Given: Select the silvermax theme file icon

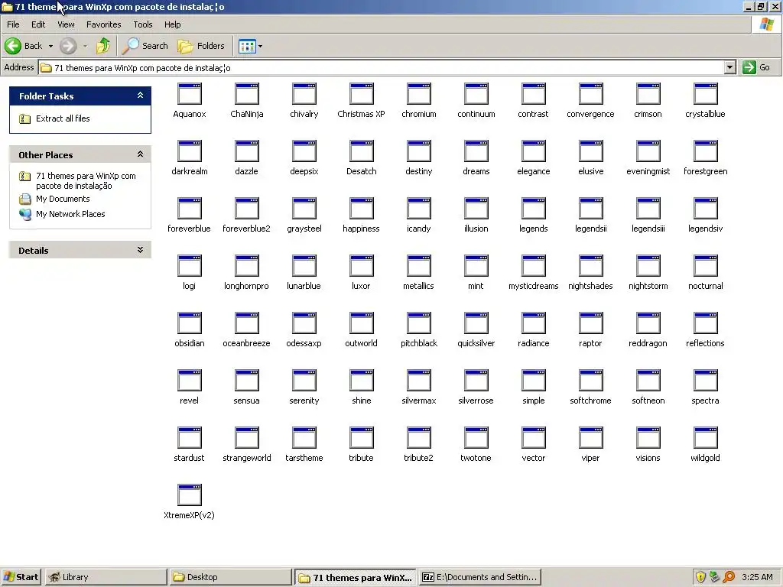Looking at the screenshot, I should pos(418,381).
